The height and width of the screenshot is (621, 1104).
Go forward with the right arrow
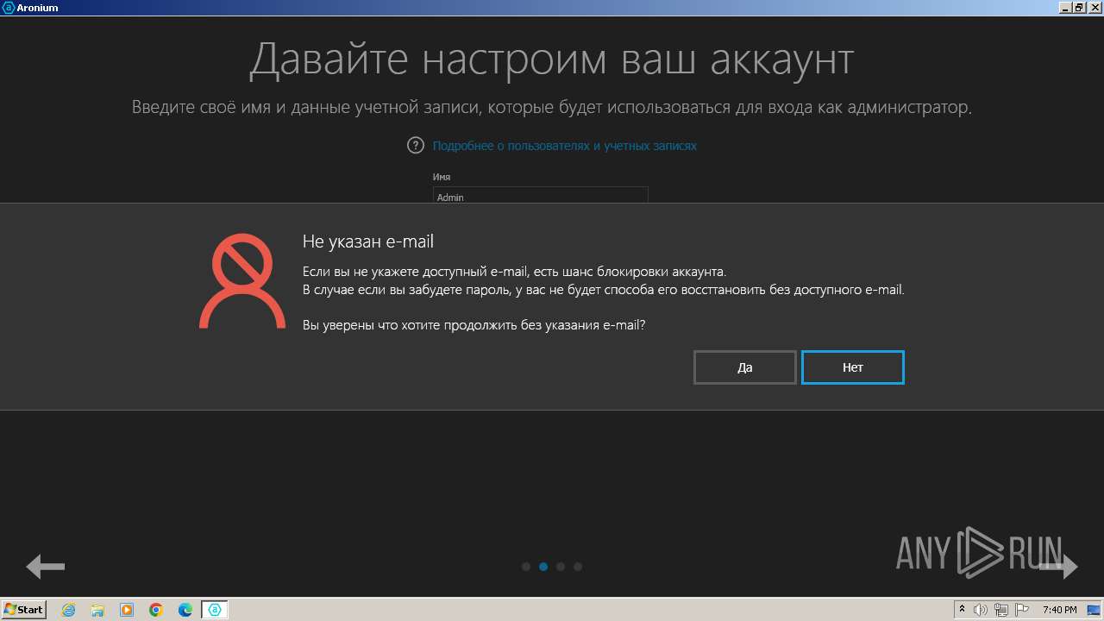(1058, 567)
